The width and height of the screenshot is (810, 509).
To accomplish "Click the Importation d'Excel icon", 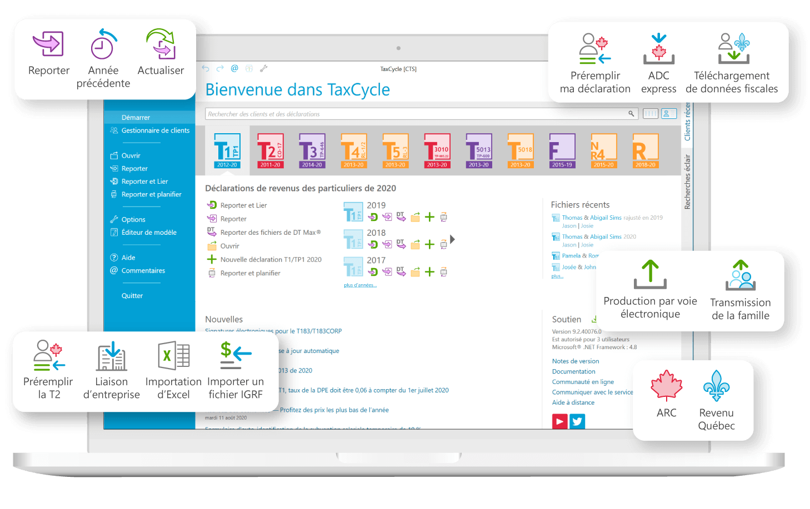I will pyautogui.click(x=174, y=355).
